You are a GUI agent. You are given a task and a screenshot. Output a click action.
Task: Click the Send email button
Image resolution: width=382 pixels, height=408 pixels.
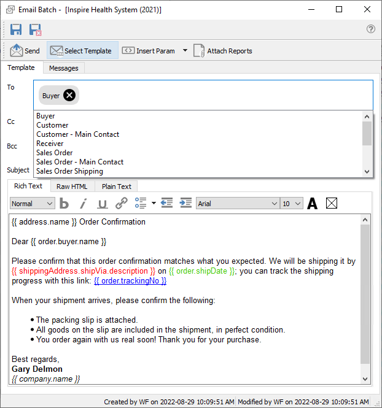(x=25, y=50)
